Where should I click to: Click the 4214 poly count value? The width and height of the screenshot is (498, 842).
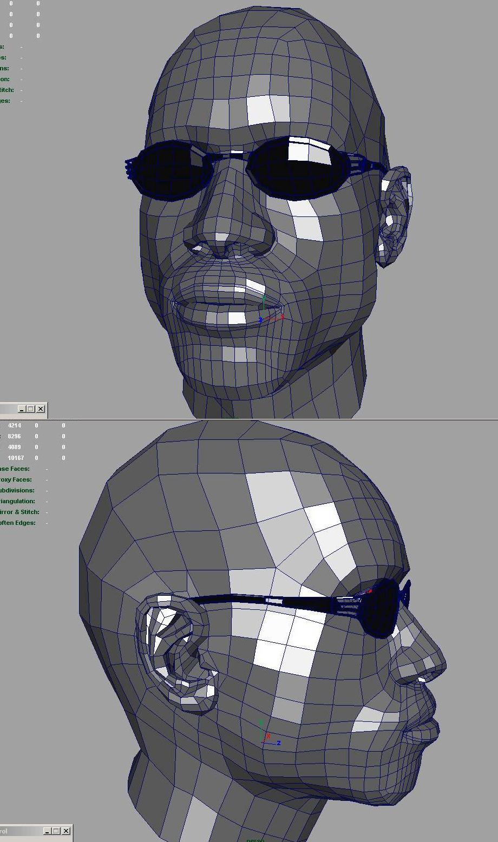tap(14, 425)
